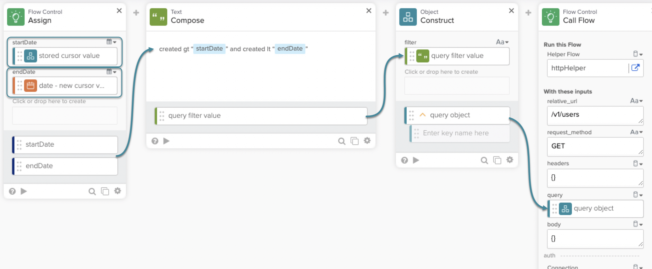Change relative_url field type dropdown

(636, 101)
